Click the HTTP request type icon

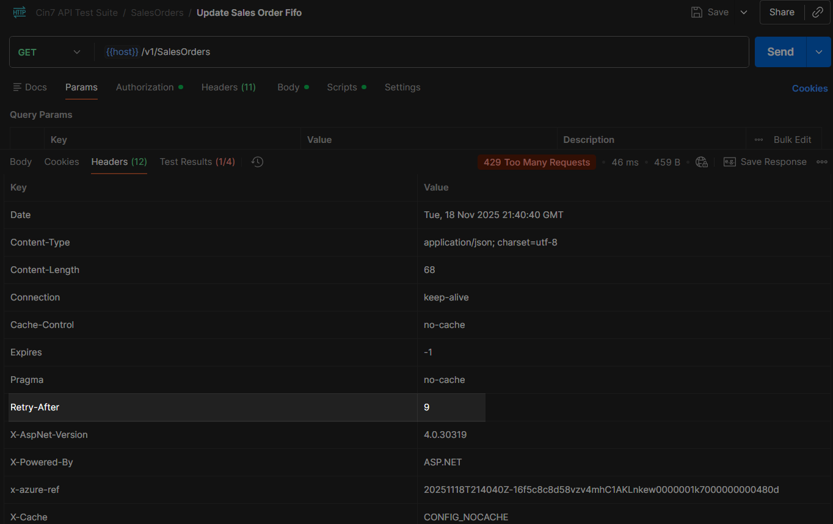(x=20, y=12)
